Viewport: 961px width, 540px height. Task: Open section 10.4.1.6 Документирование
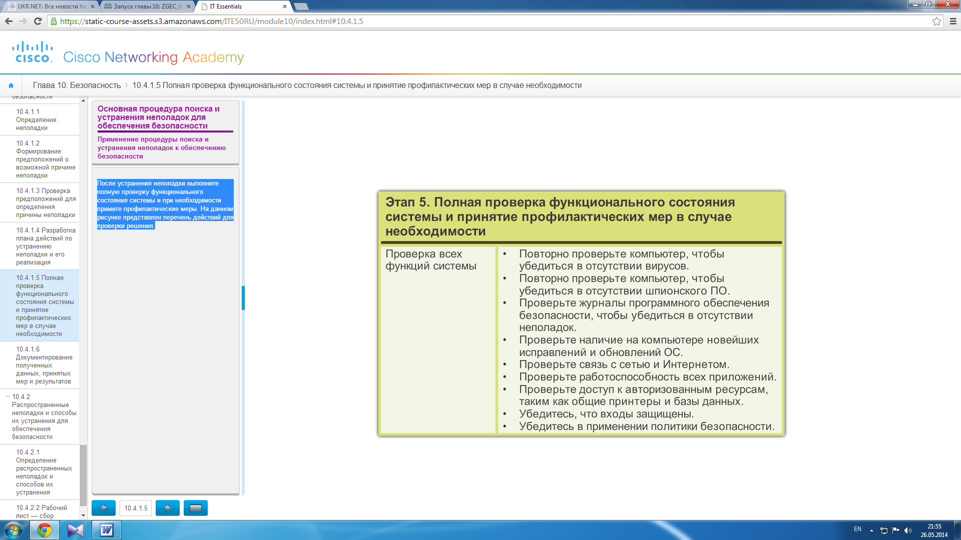click(x=40, y=365)
